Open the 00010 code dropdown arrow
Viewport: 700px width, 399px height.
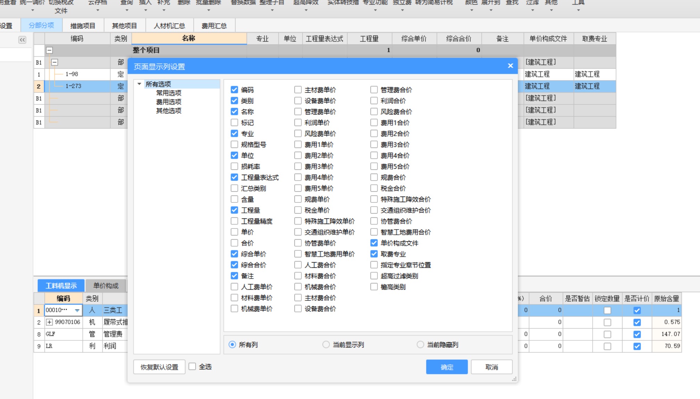[77, 310]
